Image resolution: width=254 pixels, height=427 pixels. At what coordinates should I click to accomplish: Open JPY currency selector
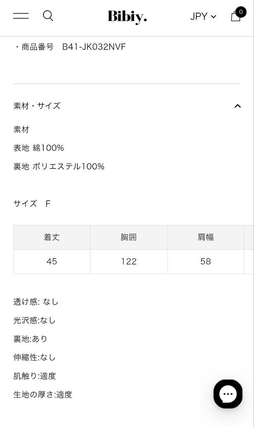tap(203, 16)
